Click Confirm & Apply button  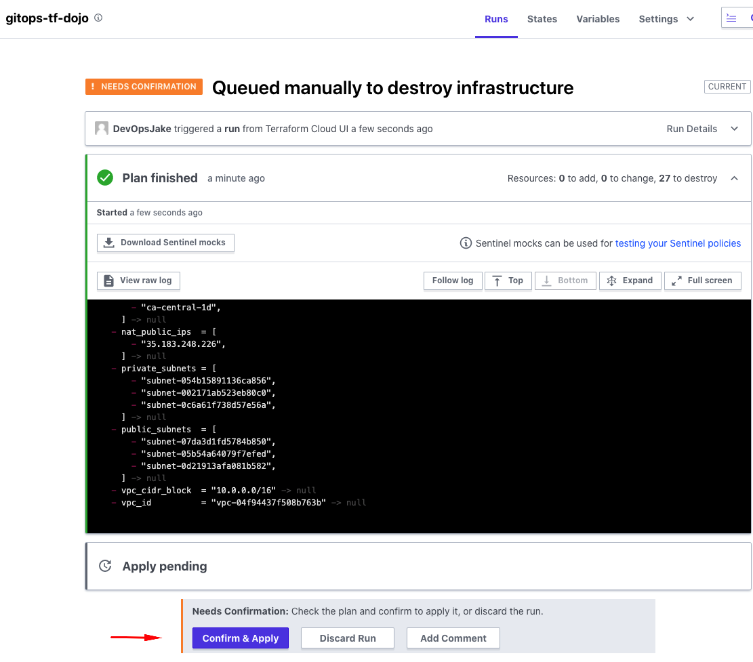click(x=240, y=638)
